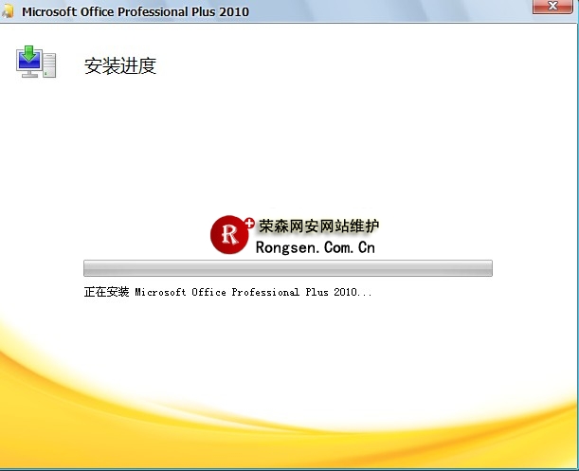Click the green download arrow on installer icon
Screen dimensions: 579x471
pos(30,51)
